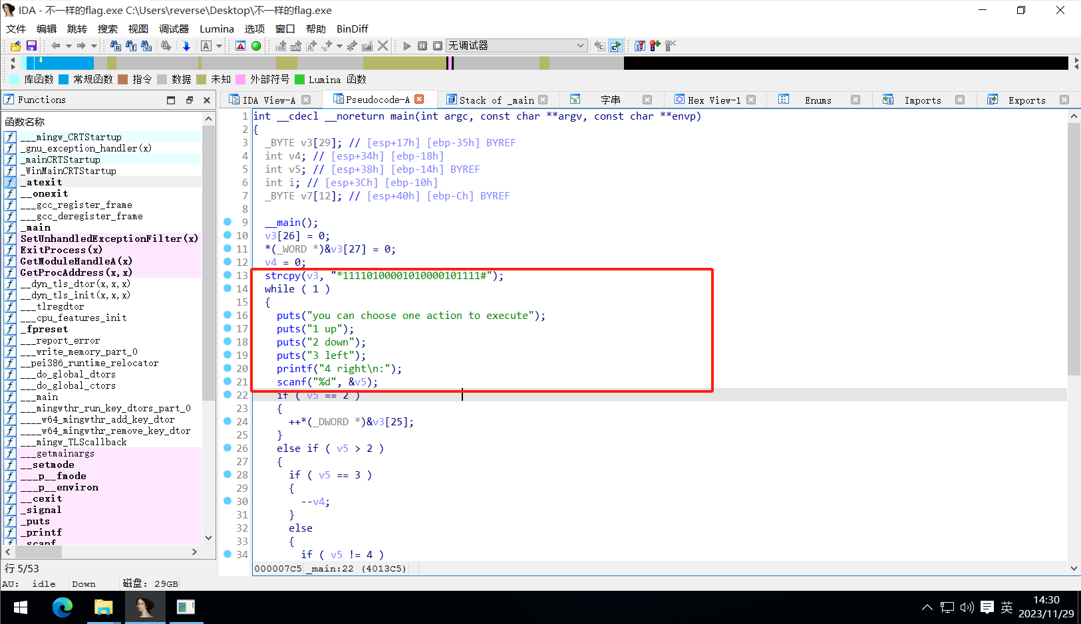Screen dimensions: 1081x624
Task: Close the Hex View-1 tab
Action: (x=751, y=100)
